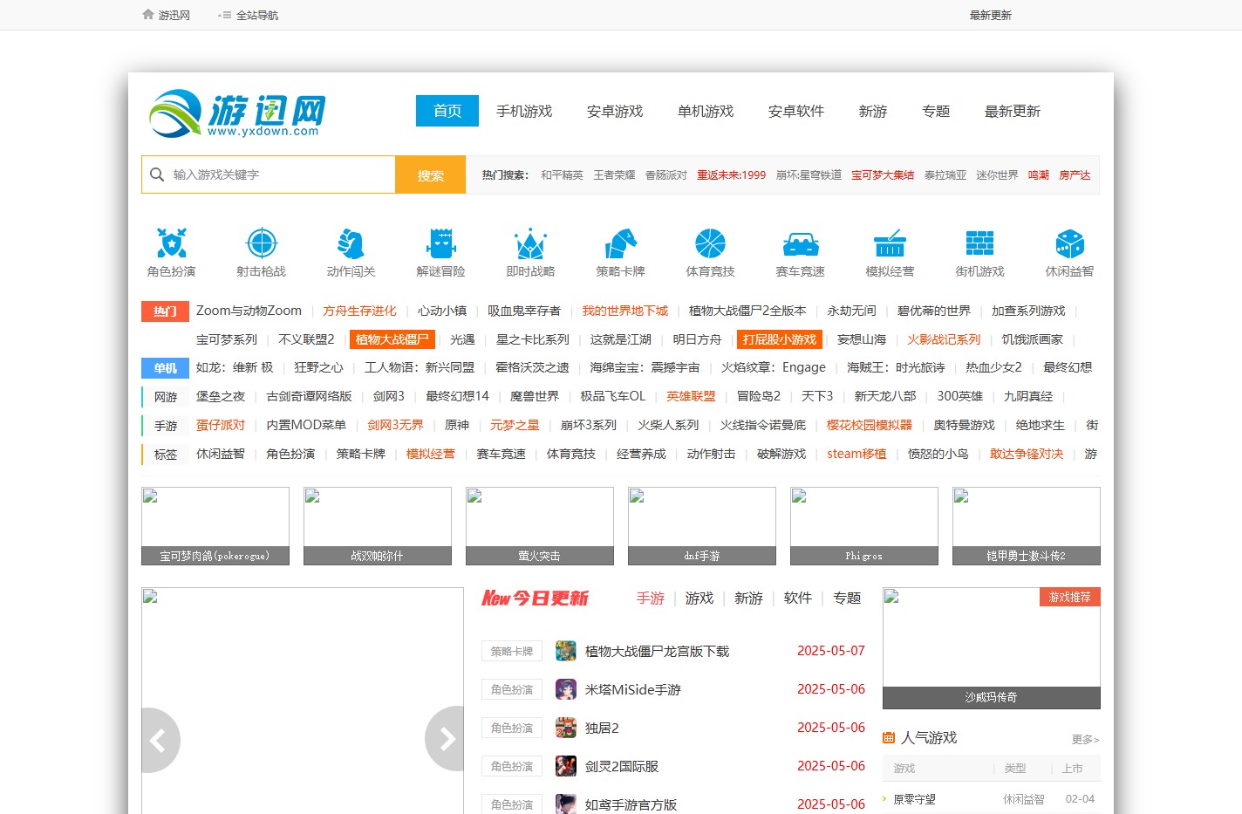Open the 赛车竞速 category icon
Viewport: 1242px width, 814px height.
coord(801,243)
